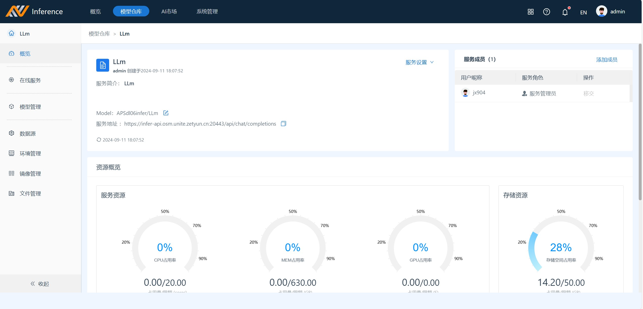Click the 添加成员 link
Image resolution: width=643 pixels, height=309 pixels.
pyautogui.click(x=607, y=60)
